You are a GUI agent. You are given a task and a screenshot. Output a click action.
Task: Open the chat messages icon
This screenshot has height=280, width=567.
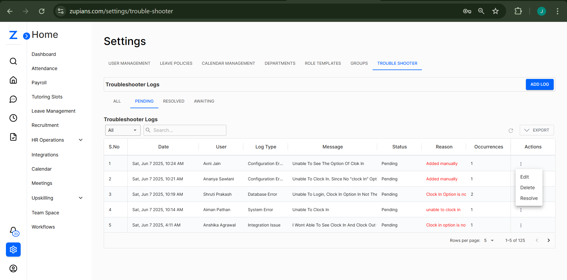13,99
